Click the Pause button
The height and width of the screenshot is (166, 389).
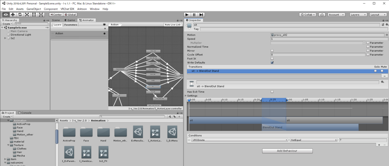point(194,15)
